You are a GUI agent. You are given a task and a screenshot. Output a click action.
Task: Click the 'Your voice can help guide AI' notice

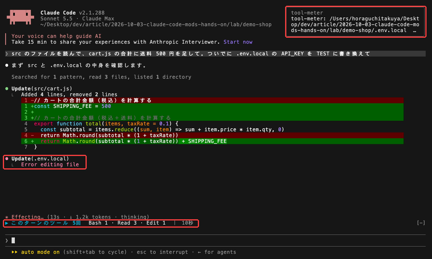point(56,36)
